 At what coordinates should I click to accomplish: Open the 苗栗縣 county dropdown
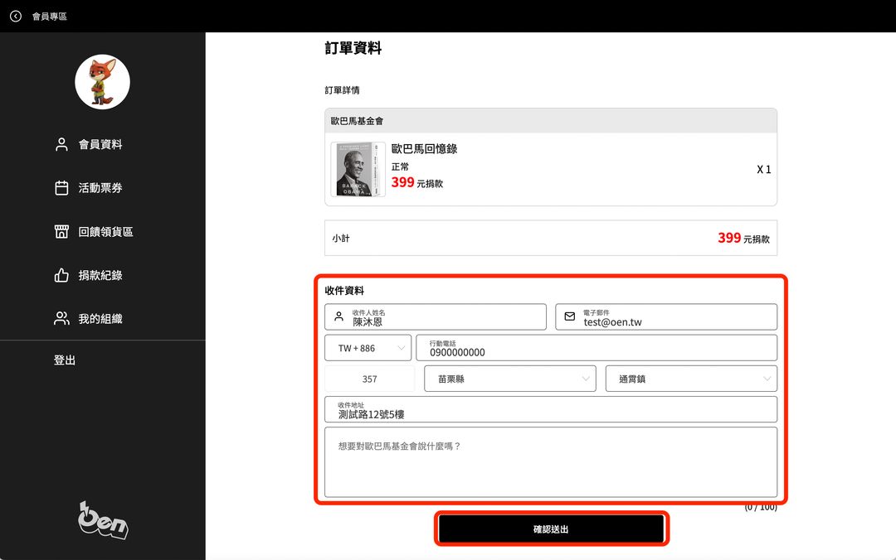(x=510, y=379)
